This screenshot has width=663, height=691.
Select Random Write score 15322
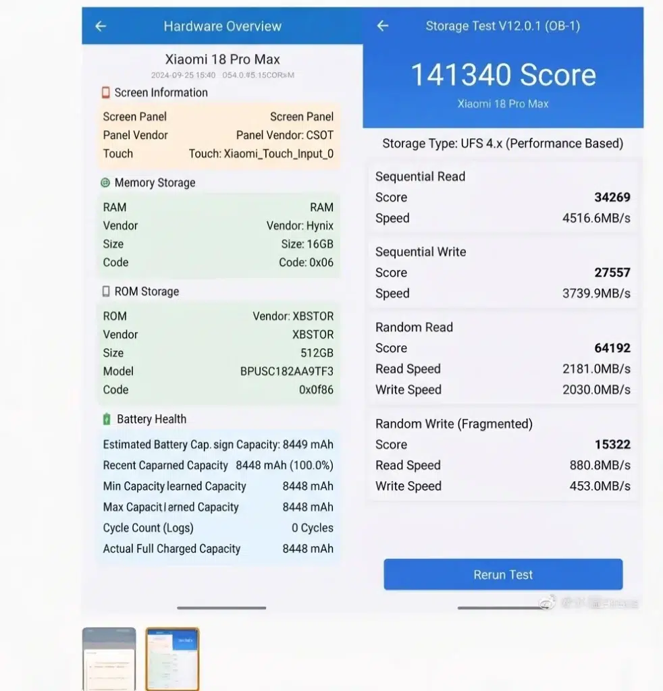click(612, 445)
